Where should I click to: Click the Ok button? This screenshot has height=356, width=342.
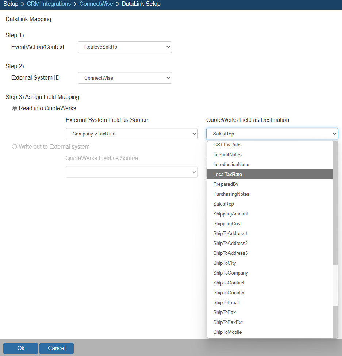pyautogui.click(x=21, y=348)
